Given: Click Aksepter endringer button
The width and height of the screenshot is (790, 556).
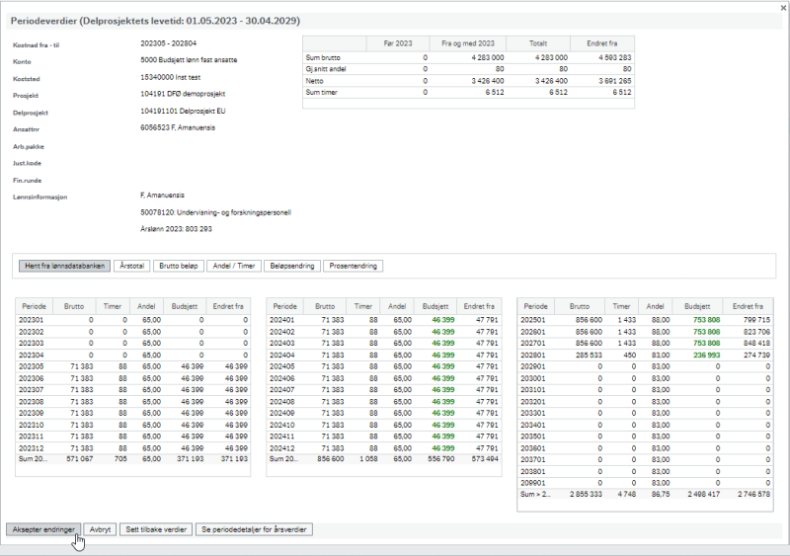Looking at the screenshot, I should (x=43, y=529).
